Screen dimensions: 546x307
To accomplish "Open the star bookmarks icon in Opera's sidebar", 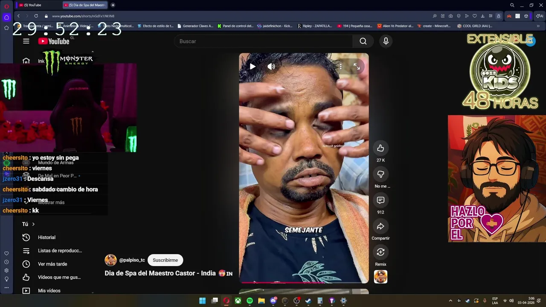I will [x=6, y=28].
